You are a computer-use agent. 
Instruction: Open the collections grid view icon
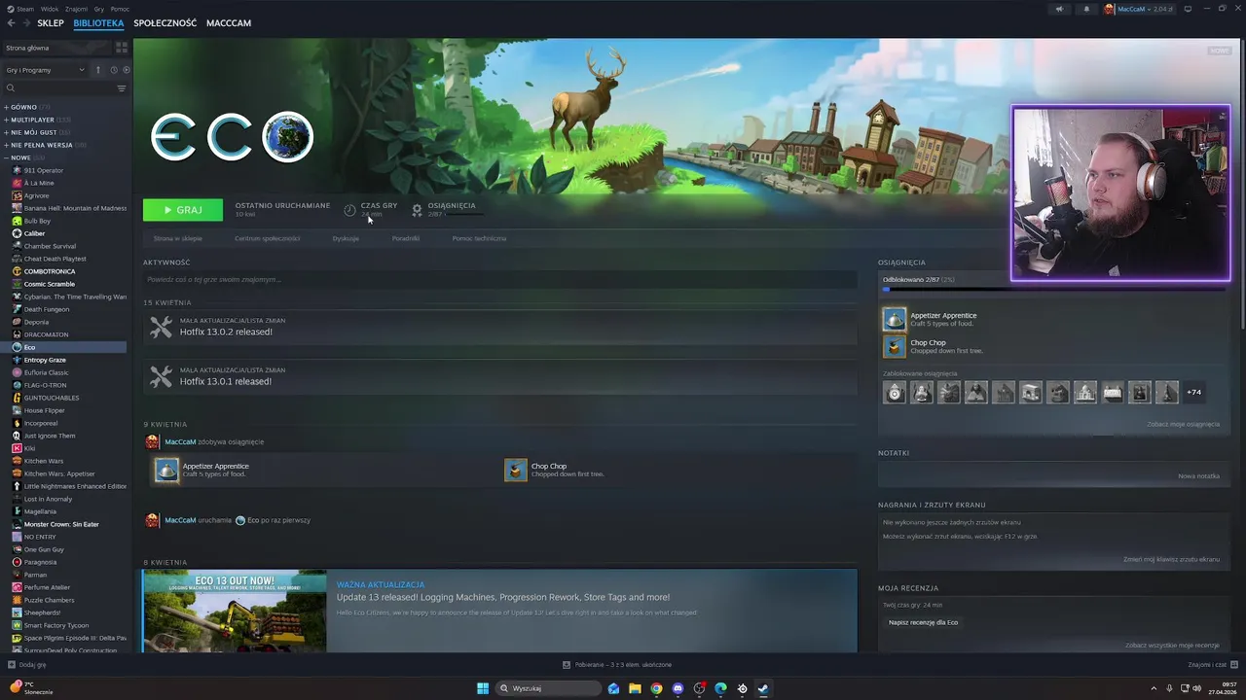[122, 48]
